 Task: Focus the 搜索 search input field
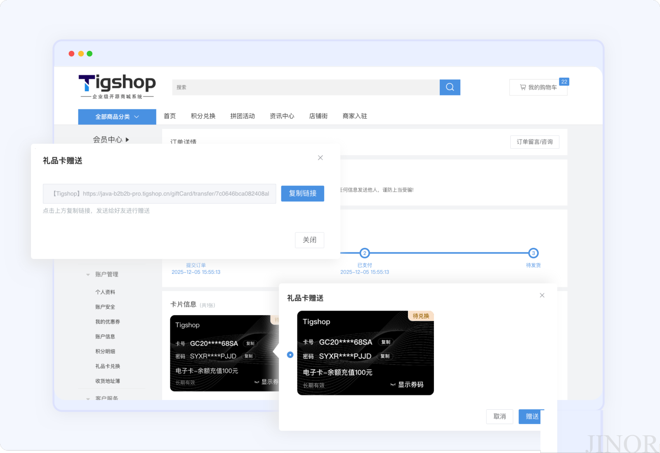[306, 87]
